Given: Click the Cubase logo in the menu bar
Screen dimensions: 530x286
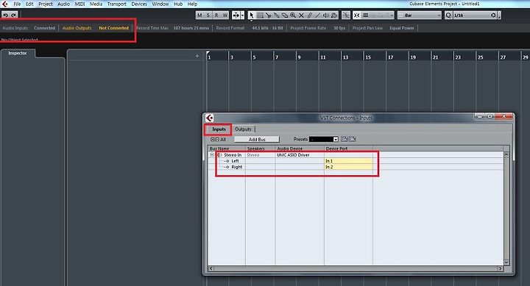Looking at the screenshot, I should click(4, 4).
